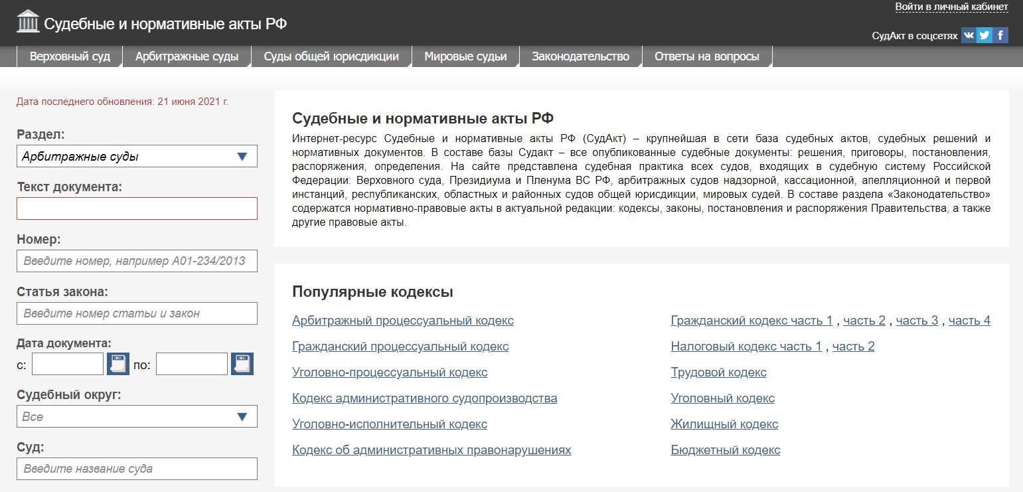The height and width of the screenshot is (492, 1023).
Task: Open Уголовно-процессуальный кодекс link
Action: coord(390,372)
